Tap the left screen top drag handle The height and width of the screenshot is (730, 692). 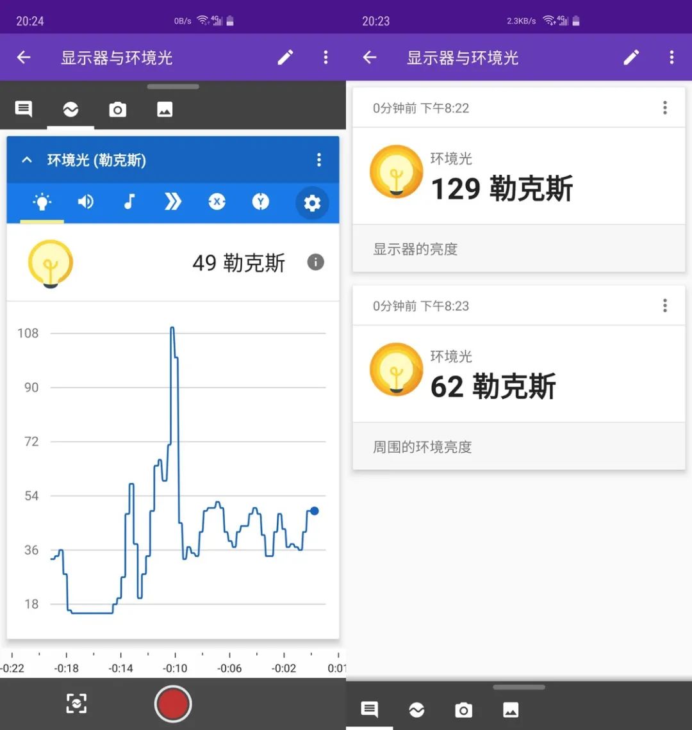[173, 86]
